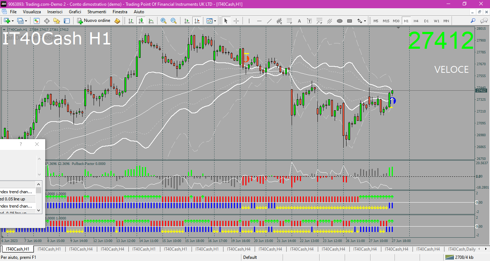Select the Text Label (T) tool
Viewport: 490px width, 261px height.
[x=310, y=21]
